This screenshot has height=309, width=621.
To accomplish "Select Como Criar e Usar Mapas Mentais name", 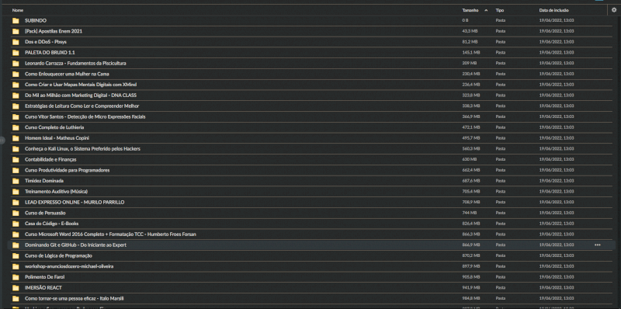I will point(81,85).
